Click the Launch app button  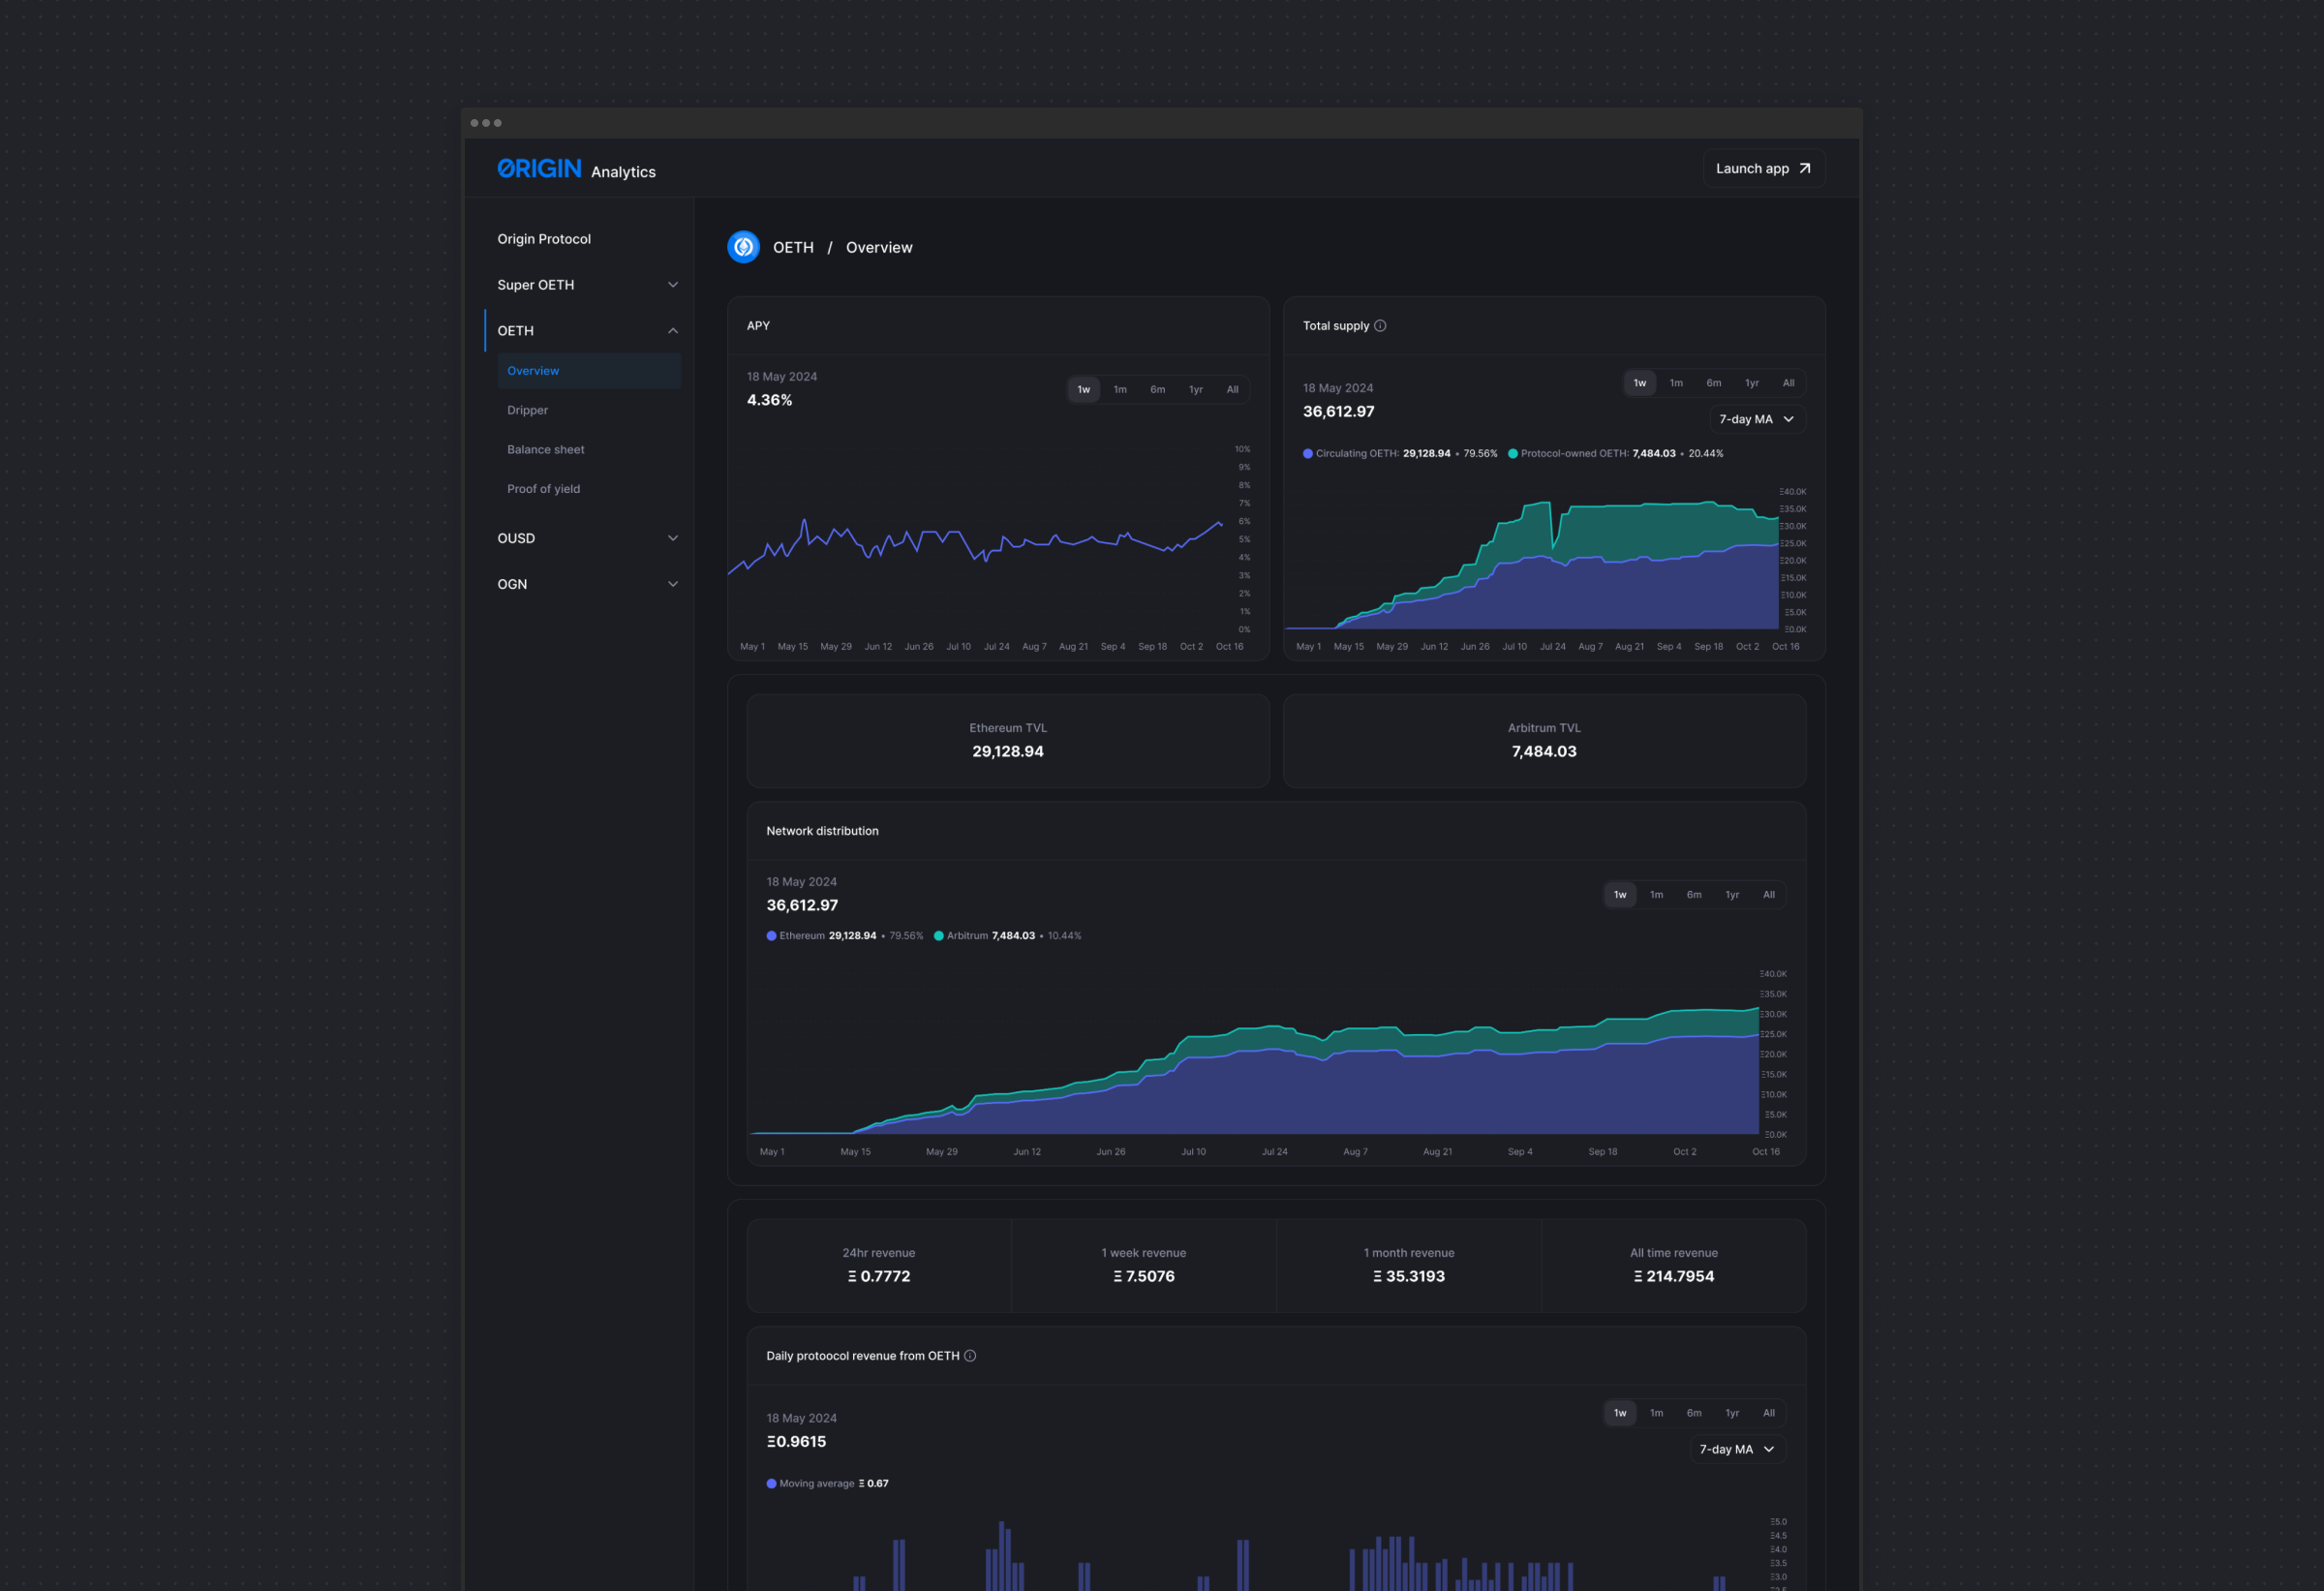click(x=1764, y=169)
